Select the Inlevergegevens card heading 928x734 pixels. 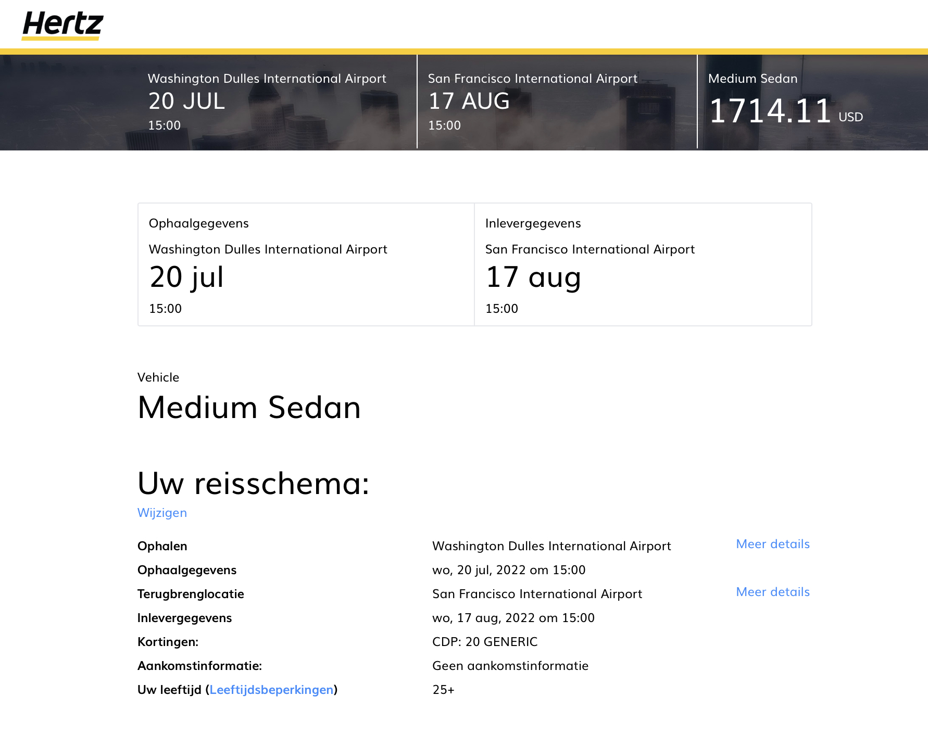[x=533, y=223]
